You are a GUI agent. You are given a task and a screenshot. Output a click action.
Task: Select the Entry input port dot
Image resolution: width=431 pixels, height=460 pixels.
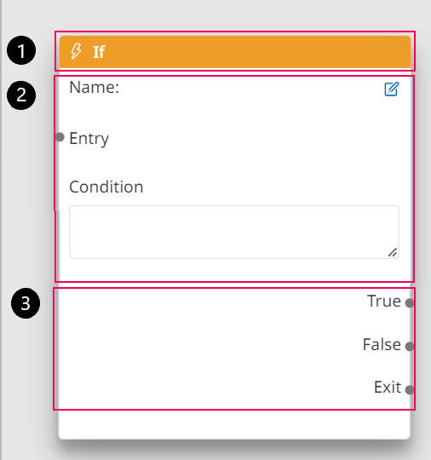coord(60,137)
